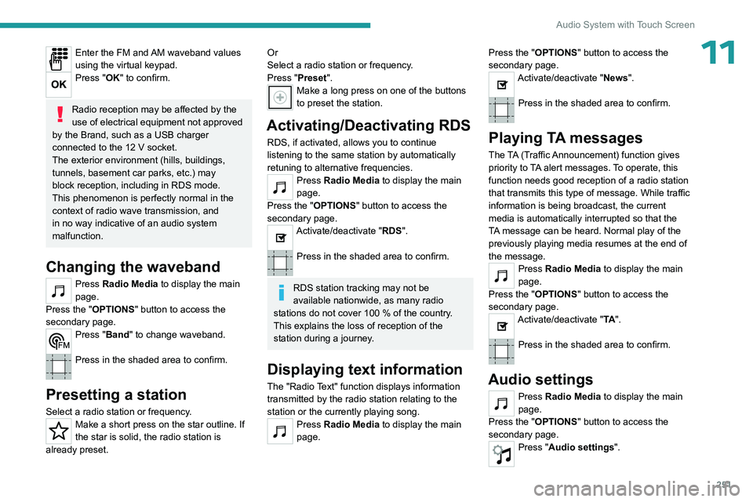Select the Presetting a station heading
This screenshot has height=502, width=753.
point(116,395)
